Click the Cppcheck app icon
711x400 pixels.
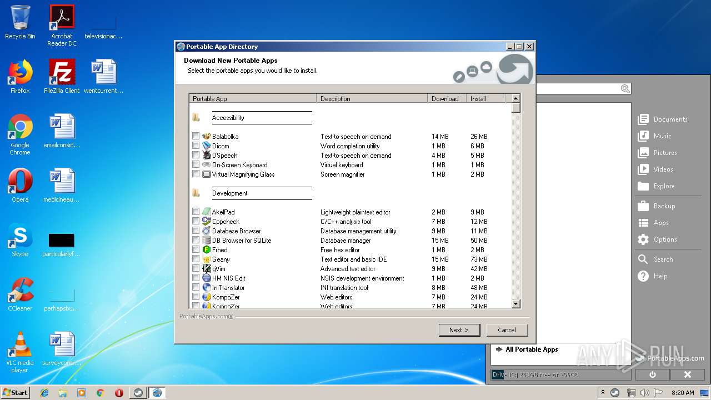207,221
